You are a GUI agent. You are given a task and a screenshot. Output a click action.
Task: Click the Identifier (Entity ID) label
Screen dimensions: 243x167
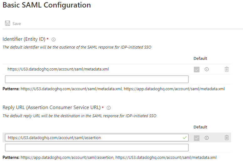[x=24, y=39]
